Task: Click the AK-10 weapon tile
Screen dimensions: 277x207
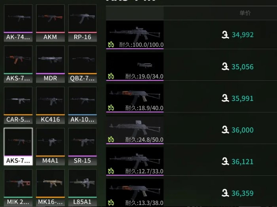Action: (x=82, y=105)
